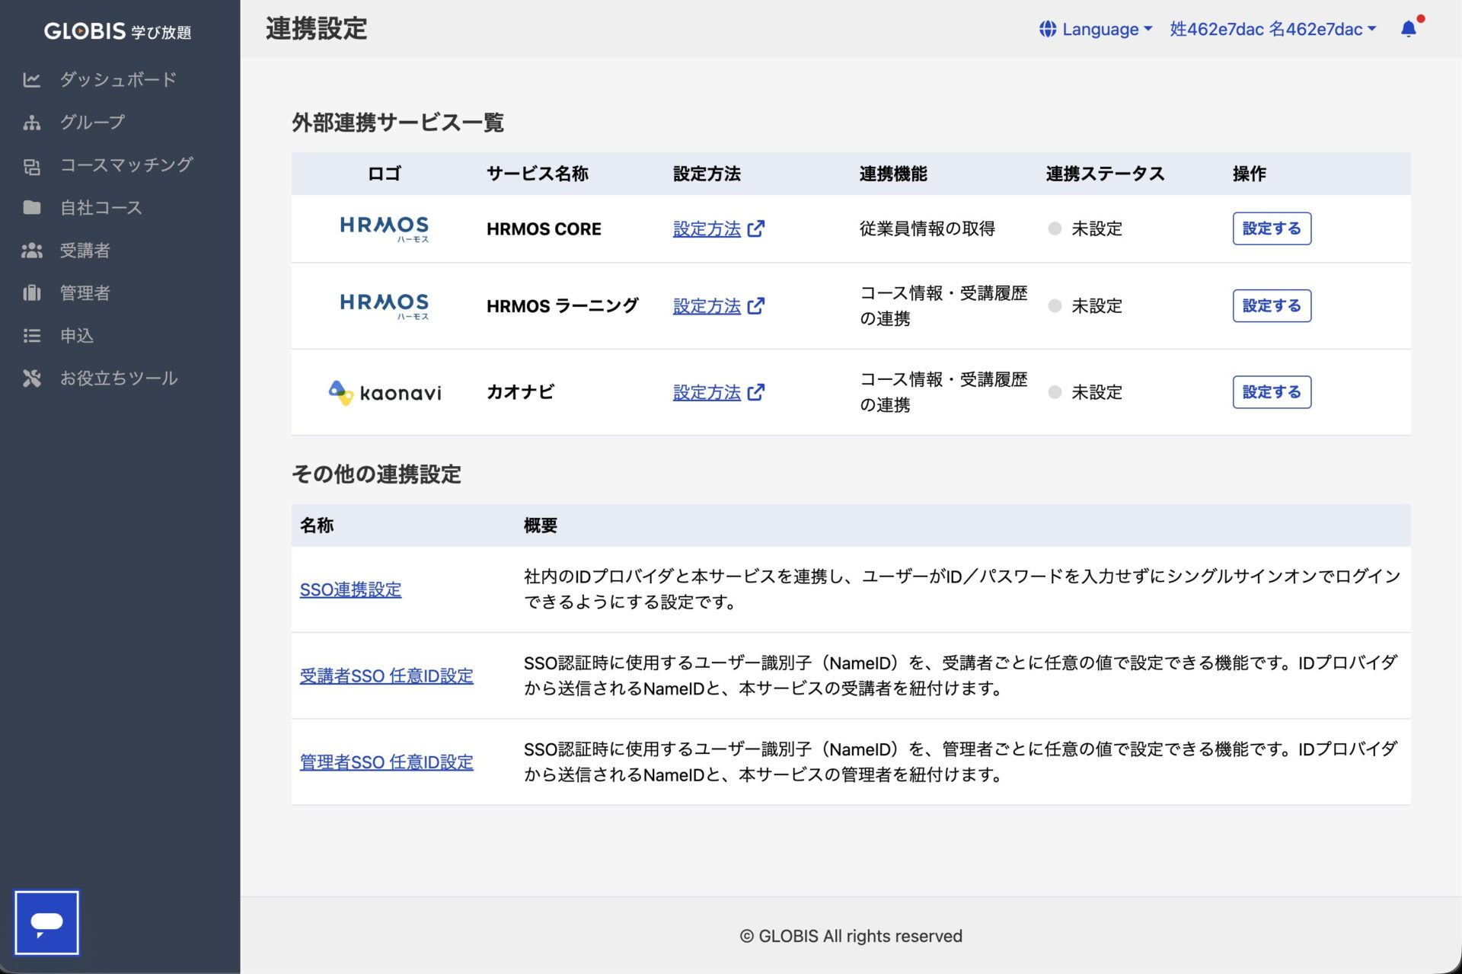Viewport: 1462px width, 974px height.
Task: Click the dashboard chart icon in sidebar
Action: [31, 79]
